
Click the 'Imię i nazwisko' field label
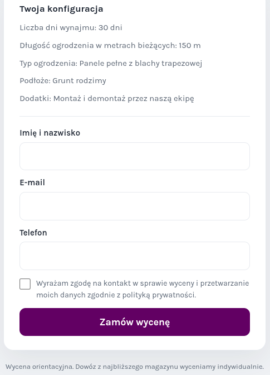click(50, 133)
